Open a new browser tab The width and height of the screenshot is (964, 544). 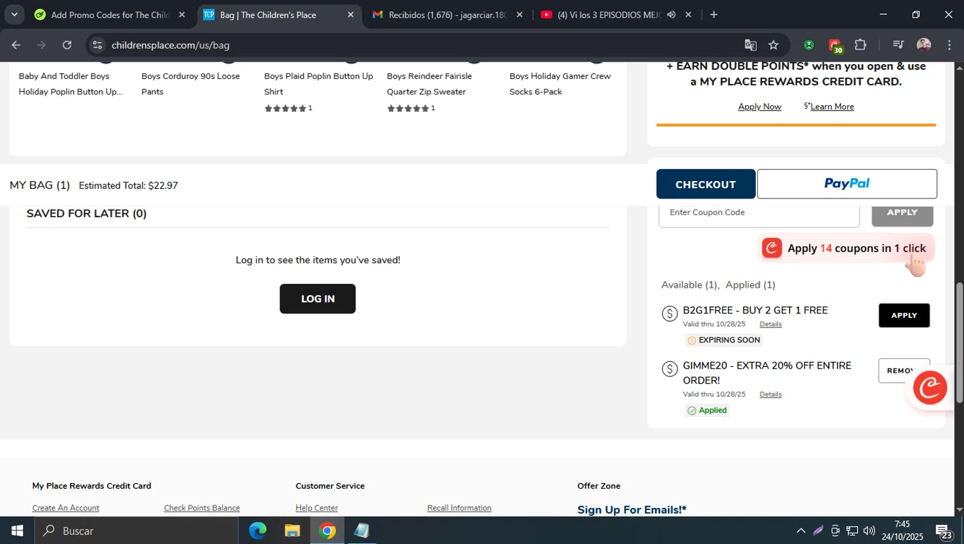coord(713,15)
